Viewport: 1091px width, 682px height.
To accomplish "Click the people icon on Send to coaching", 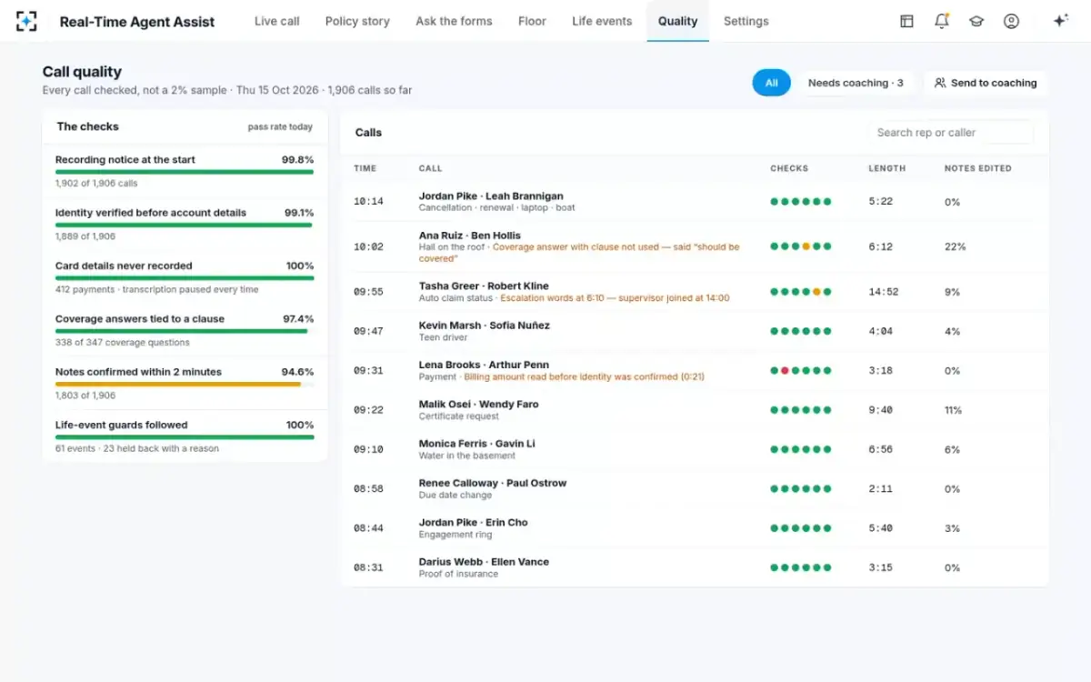I will click(x=940, y=83).
